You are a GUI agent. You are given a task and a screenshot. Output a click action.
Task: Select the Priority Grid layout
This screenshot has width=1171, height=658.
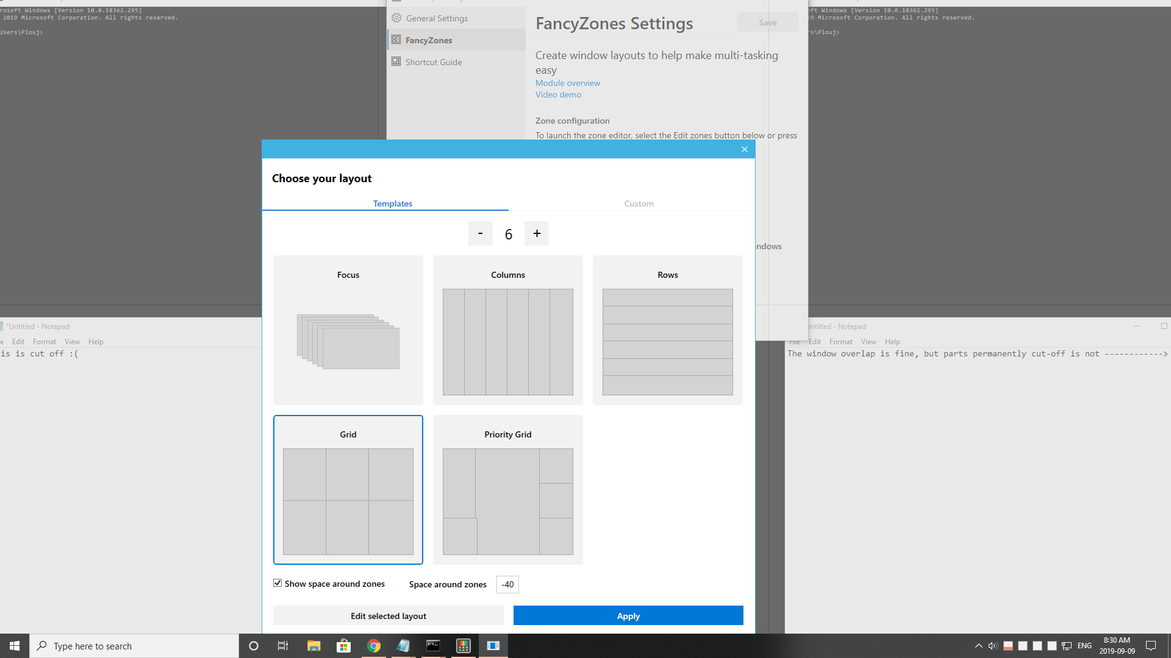click(x=507, y=489)
